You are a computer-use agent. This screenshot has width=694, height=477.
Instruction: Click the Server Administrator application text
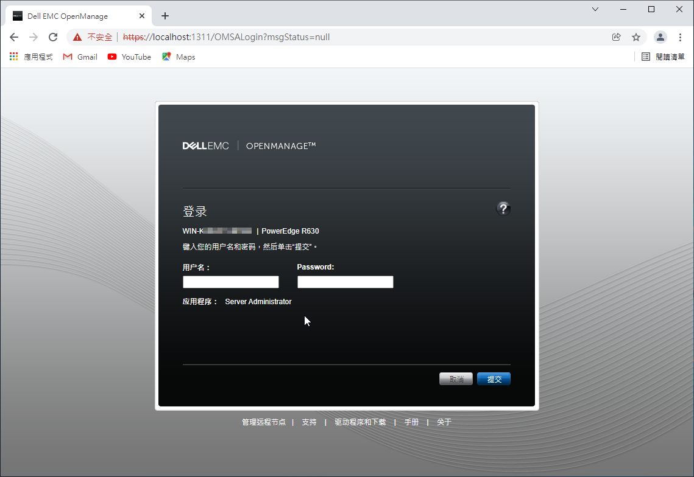[x=258, y=302]
